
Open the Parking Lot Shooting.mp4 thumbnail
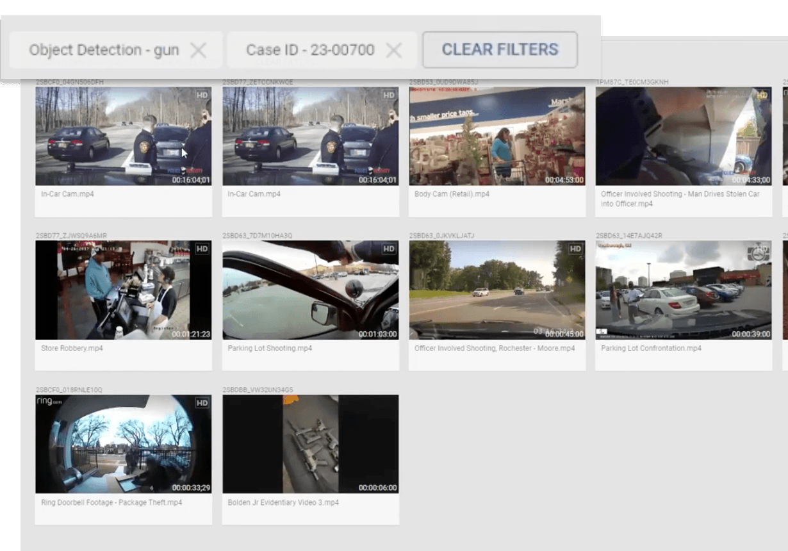point(310,290)
